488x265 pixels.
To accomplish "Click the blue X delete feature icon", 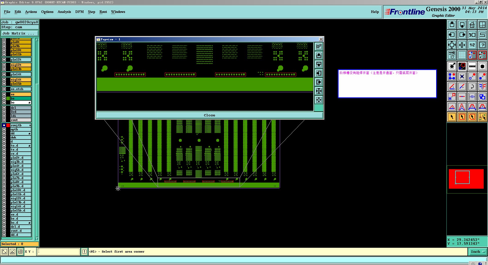I will pyautogui.click(x=462, y=76).
